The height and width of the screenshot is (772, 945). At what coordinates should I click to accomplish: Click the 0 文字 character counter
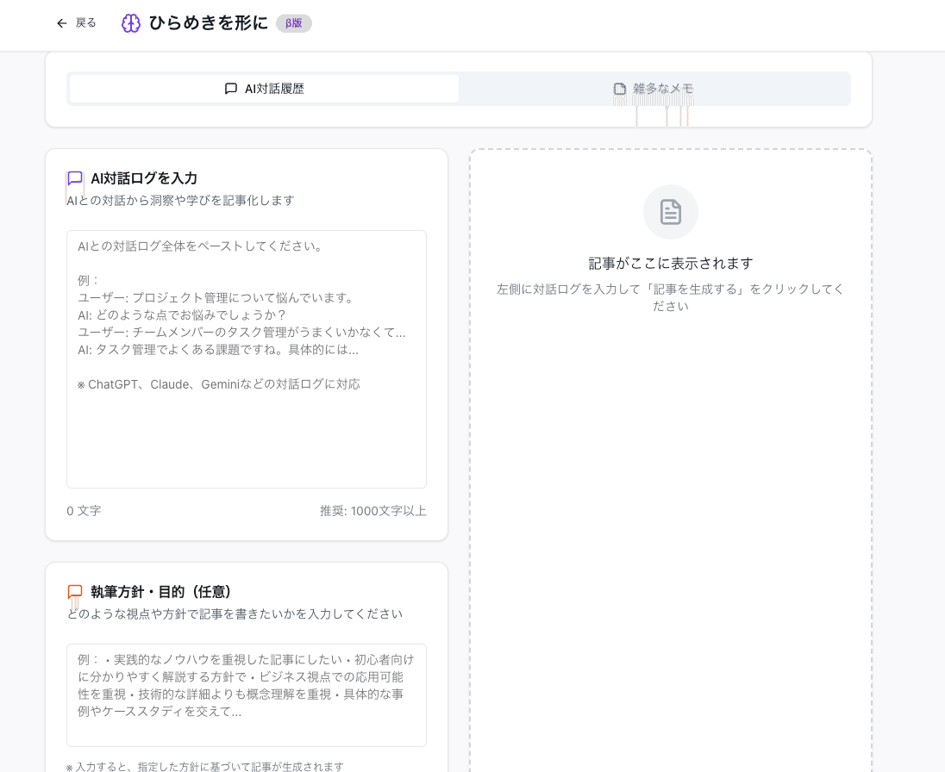(x=84, y=511)
